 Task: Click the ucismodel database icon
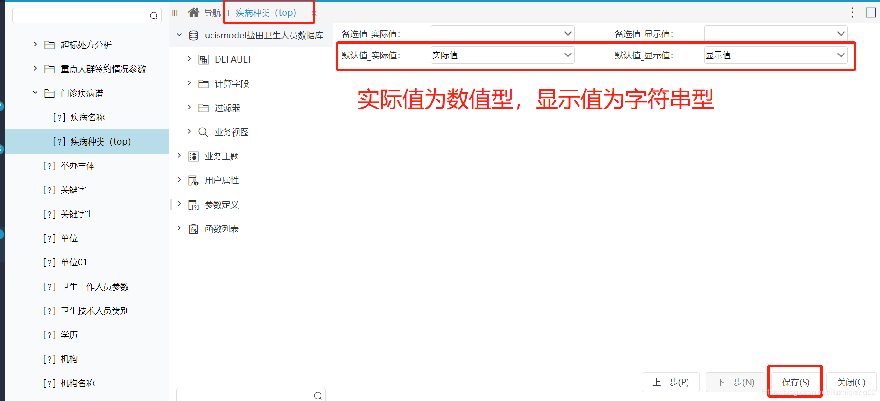point(193,36)
